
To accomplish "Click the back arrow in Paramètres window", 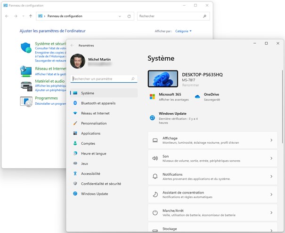I will tap(72, 46).
